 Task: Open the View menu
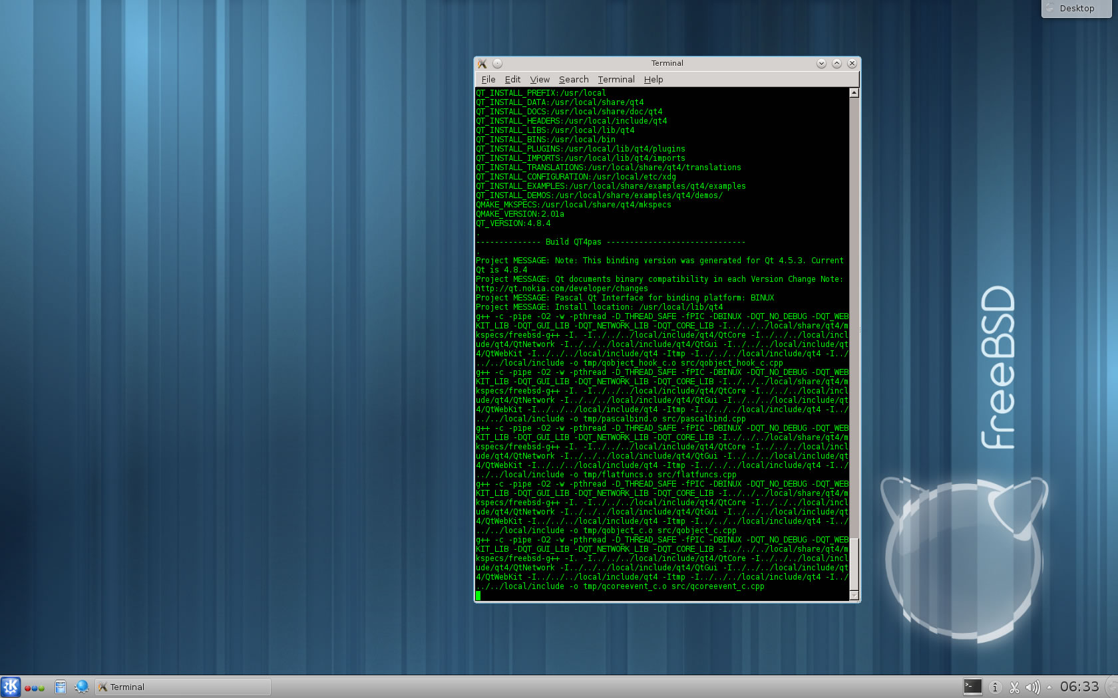[x=540, y=79]
